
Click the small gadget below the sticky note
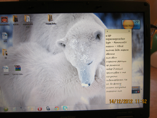(136, 89)
